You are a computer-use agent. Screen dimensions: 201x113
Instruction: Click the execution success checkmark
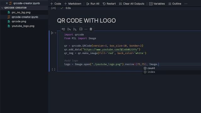tap(62, 8)
